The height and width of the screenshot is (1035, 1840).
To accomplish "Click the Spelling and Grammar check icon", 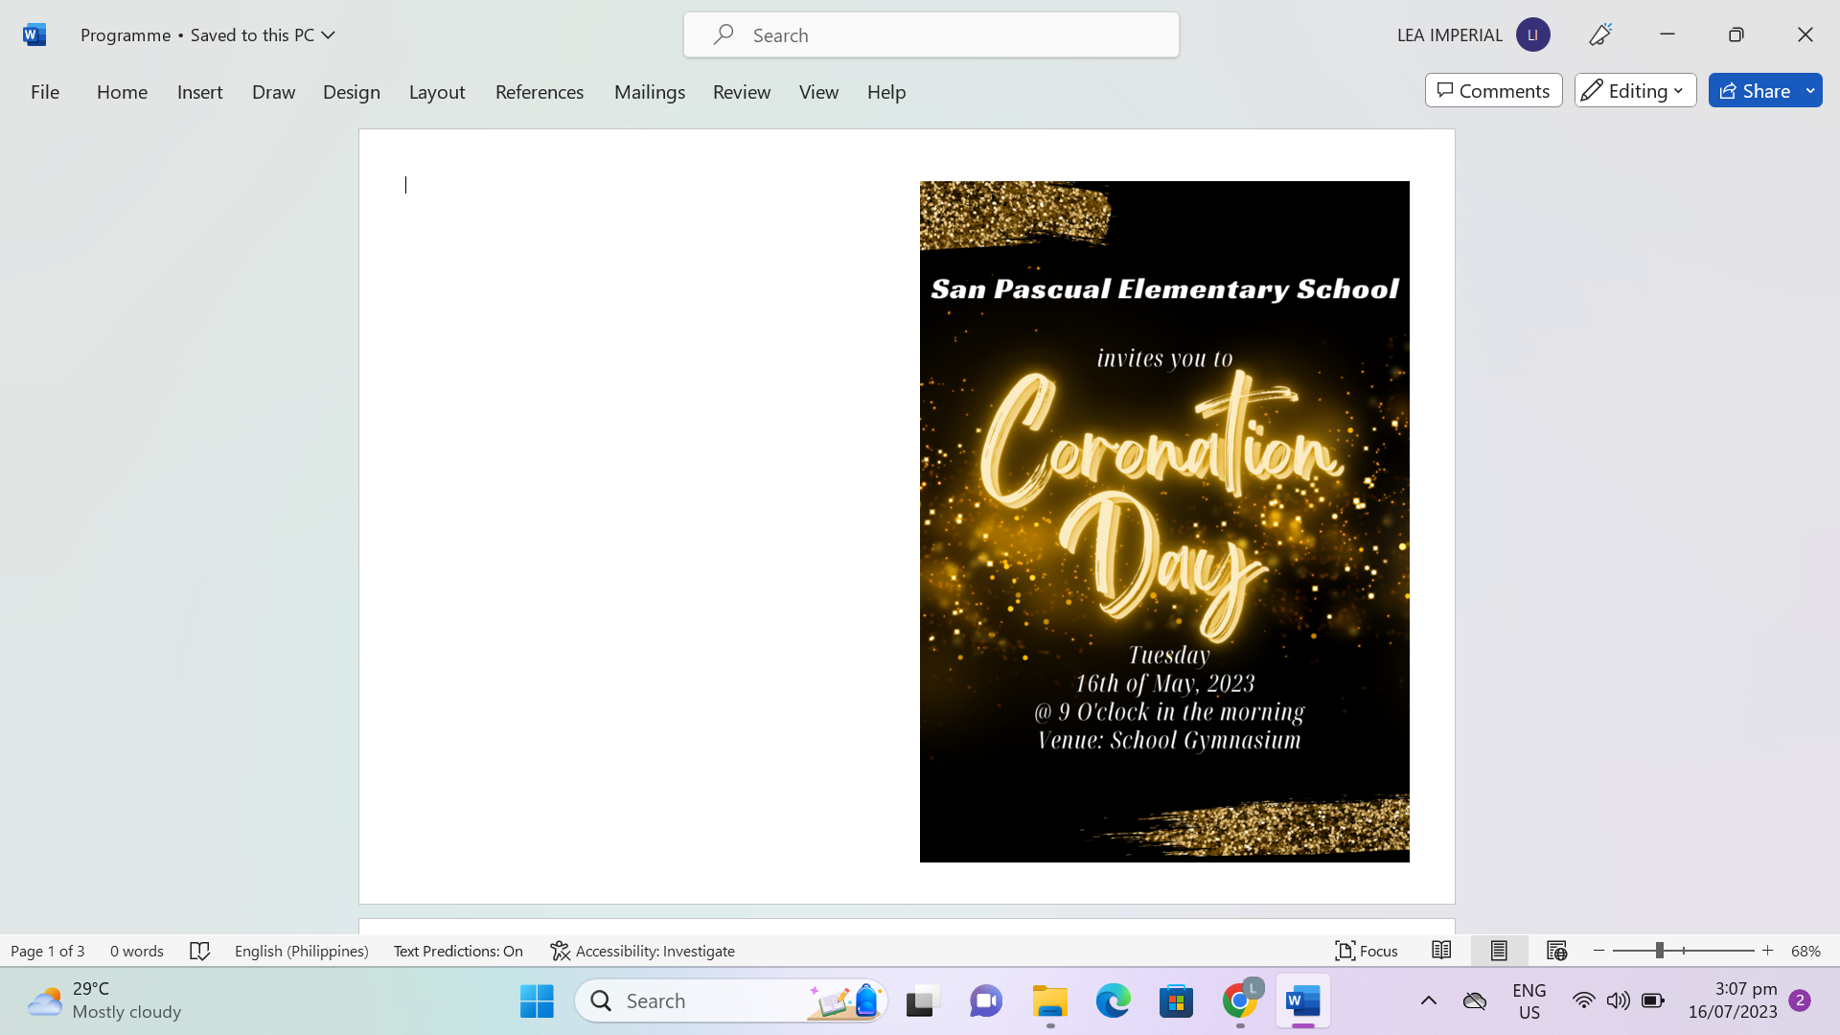I will point(199,951).
